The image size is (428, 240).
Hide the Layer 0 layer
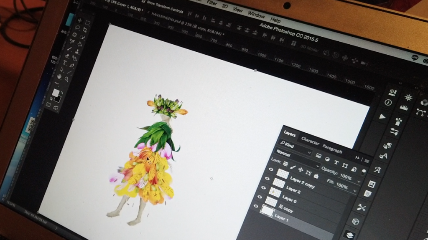(263, 188)
